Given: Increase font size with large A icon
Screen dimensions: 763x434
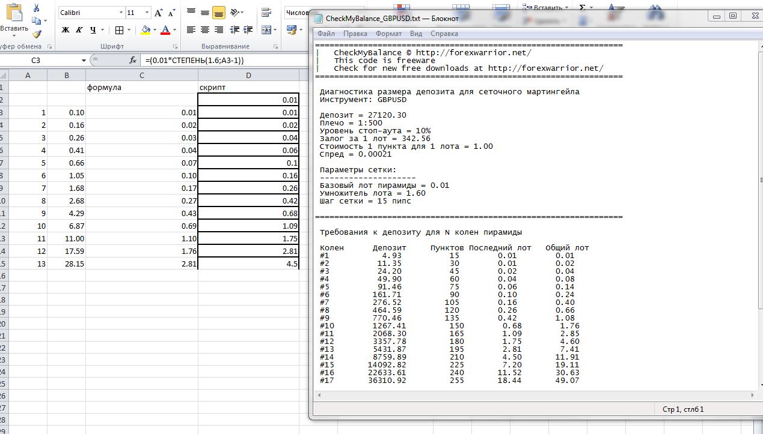Looking at the screenshot, I should [x=159, y=13].
